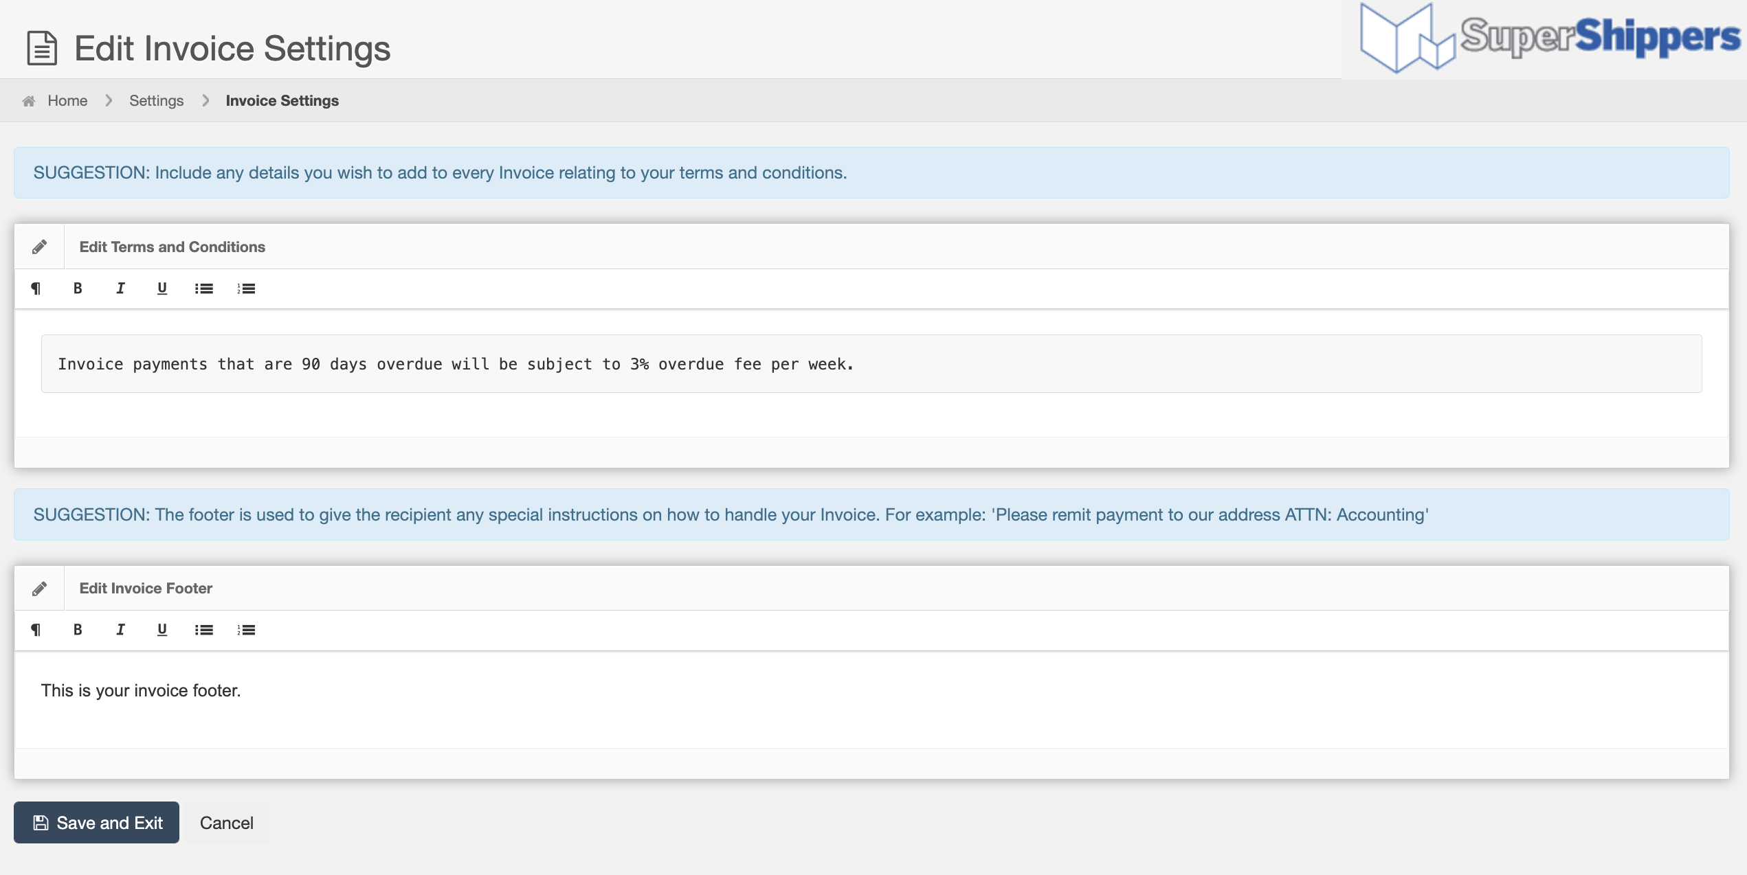Toggle underline in Invoice Footer editor
Screen dimensions: 1747x875
[x=162, y=630]
